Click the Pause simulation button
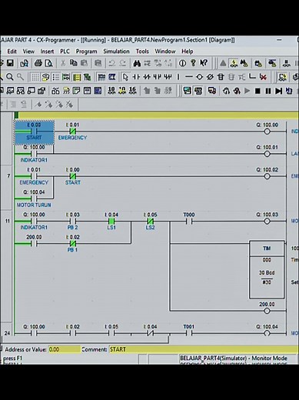 tap(268, 91)
